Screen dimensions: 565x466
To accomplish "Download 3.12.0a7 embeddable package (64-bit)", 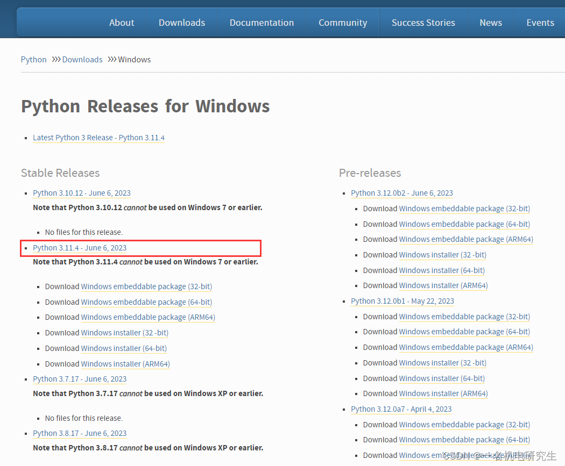I will pos(464,439).
